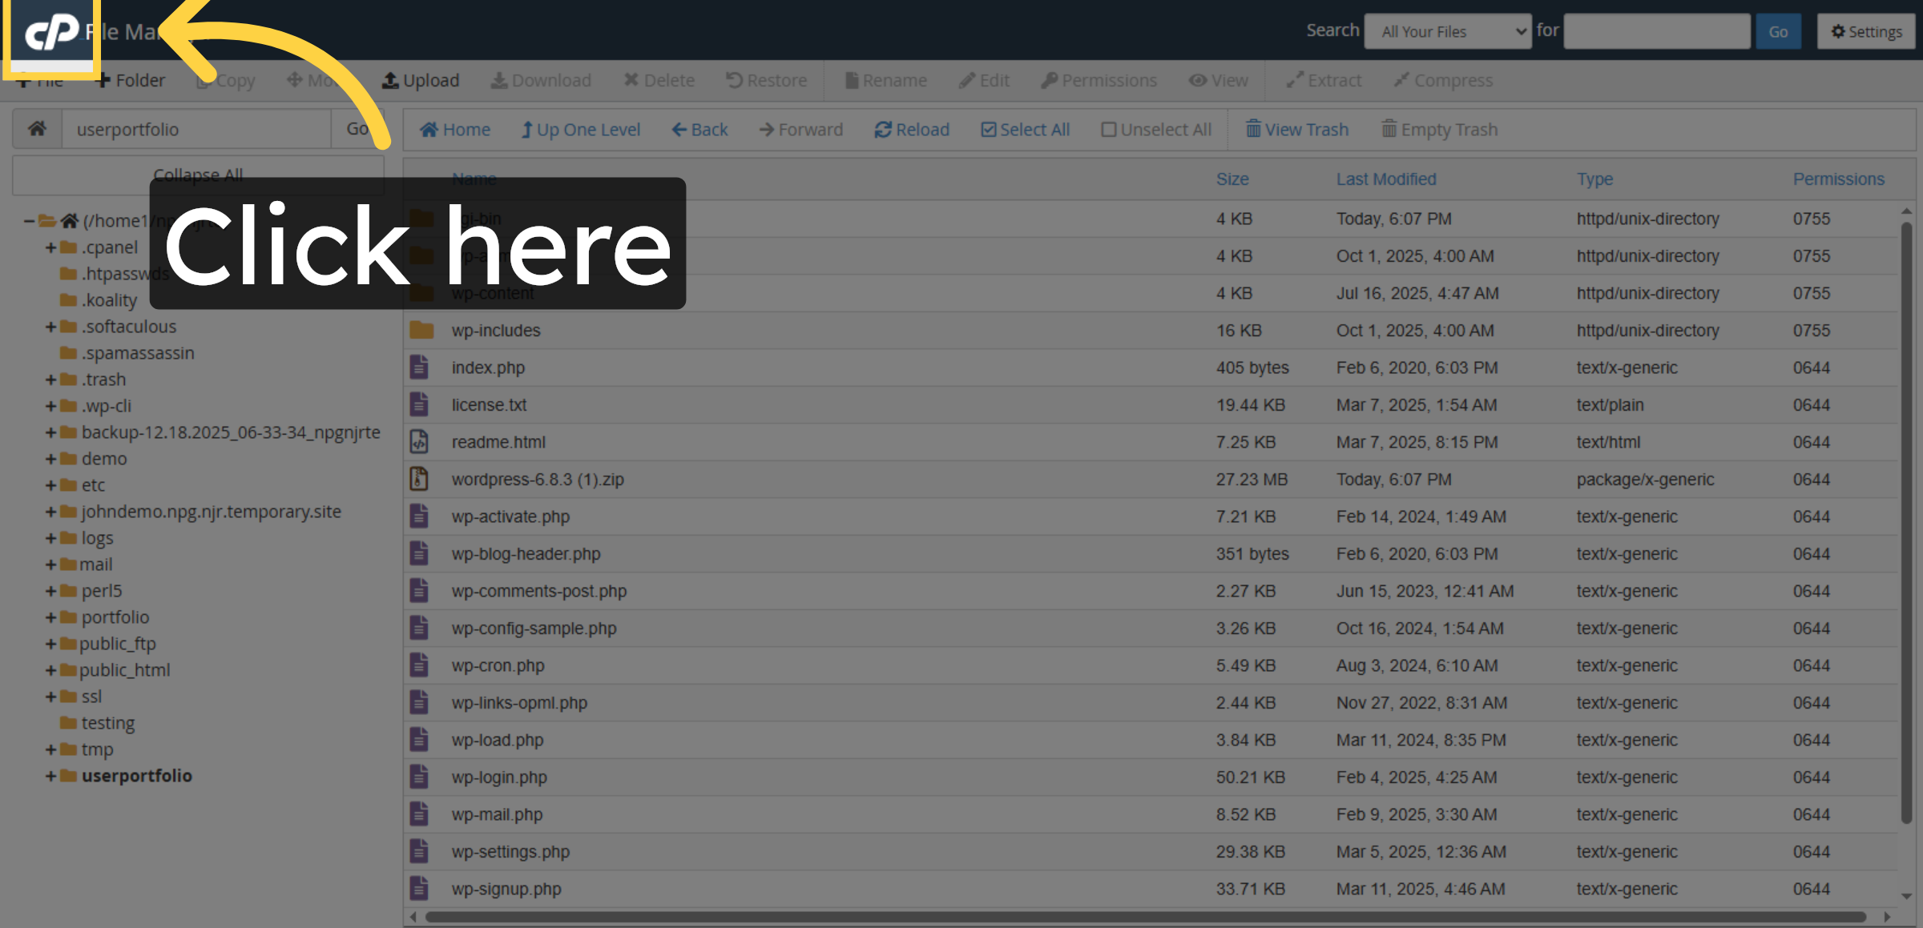Open the All Your Files search dropdown
This screenshot has height=928, width=1923.
1447,32
